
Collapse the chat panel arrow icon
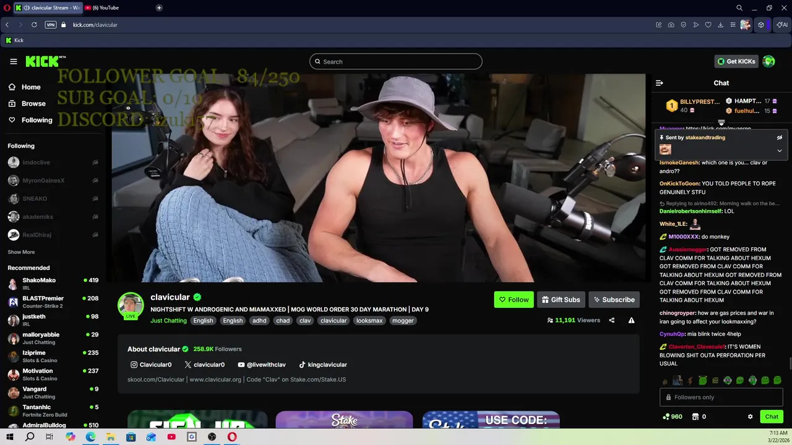click(x=659, y=83)
